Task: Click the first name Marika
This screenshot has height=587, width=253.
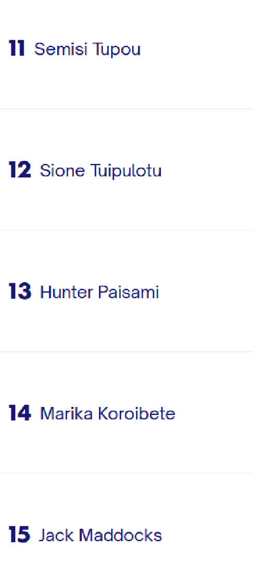Action: coord(67,414)
